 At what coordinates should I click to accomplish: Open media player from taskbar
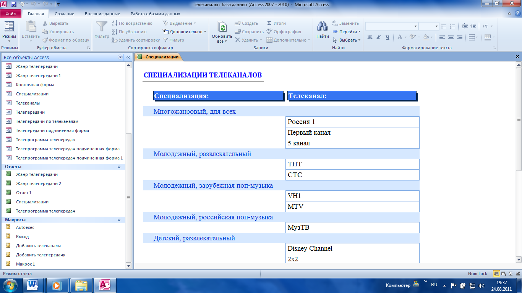[57, 285]
